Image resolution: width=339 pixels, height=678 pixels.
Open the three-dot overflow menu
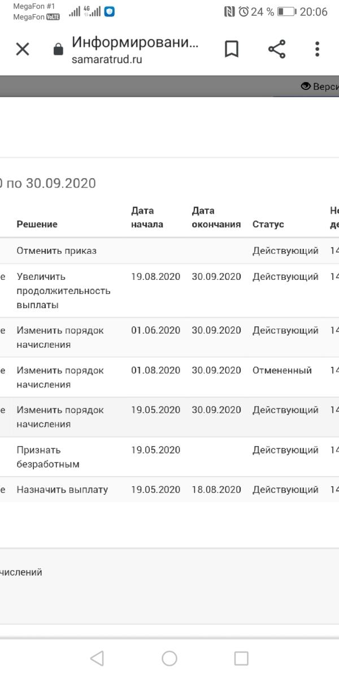tap(317, 49)
